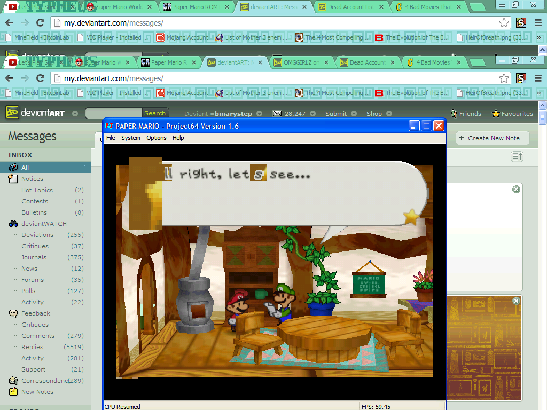Open MineField - BitcoinLab bookmark in front window
The height and width of the screenshot is (410, 547).
tap(38, 93)
